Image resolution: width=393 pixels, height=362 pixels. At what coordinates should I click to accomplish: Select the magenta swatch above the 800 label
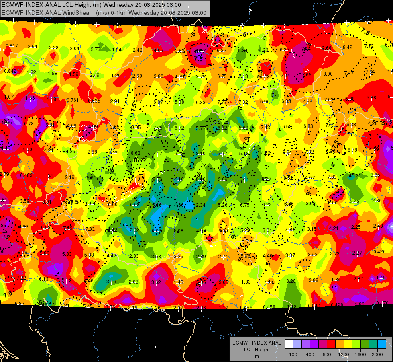point(323,344)
